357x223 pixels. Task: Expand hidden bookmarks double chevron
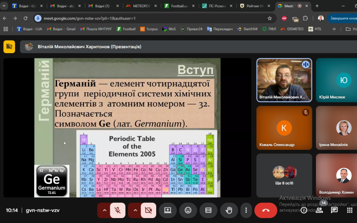[334, 29]
